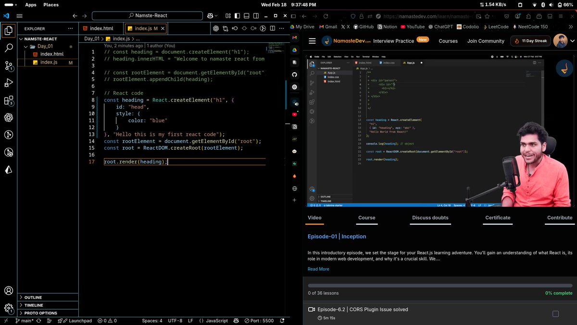Screen dimensions: 577x325
Task: Select the index.js editor tab
Action: [x=146, y=28]
